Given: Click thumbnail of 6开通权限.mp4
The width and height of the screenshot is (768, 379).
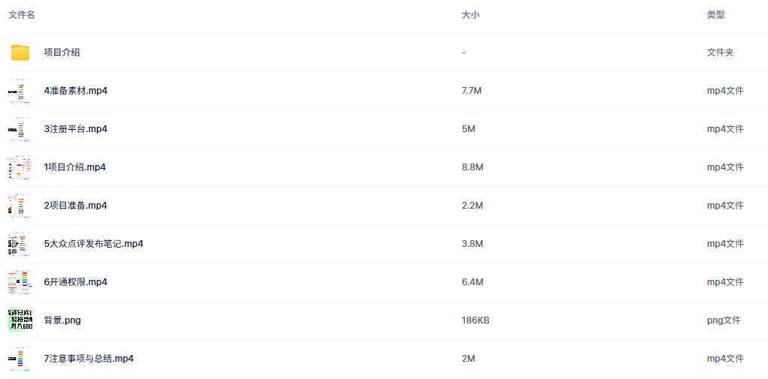Looking at the screenshot, I should pyautogui.click(x=20, y=282).
